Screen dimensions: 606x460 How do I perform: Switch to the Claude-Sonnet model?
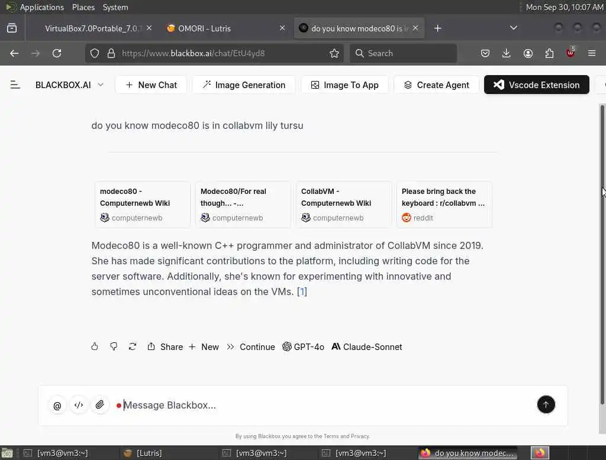[x=367, y=347]
